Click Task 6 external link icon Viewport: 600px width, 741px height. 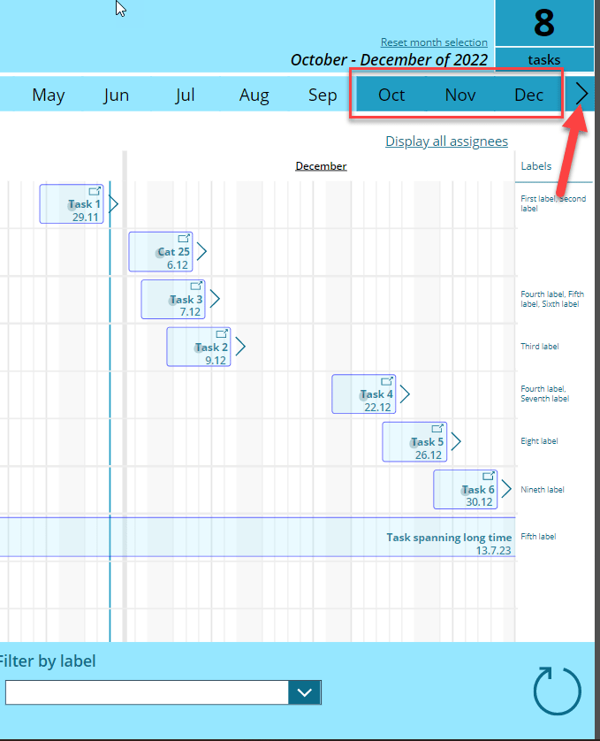click(489, 477)
